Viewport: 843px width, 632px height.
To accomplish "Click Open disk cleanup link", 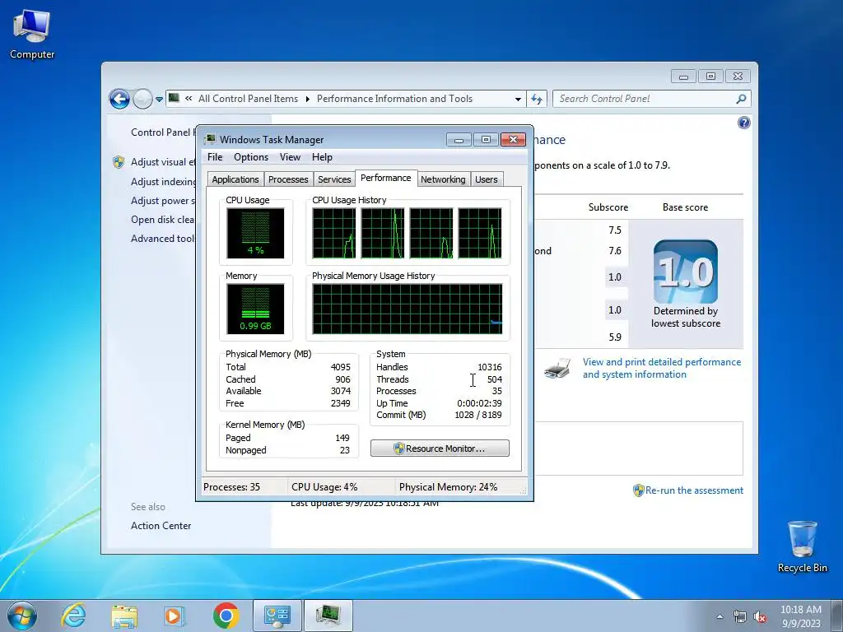I will tap(162, 219).
